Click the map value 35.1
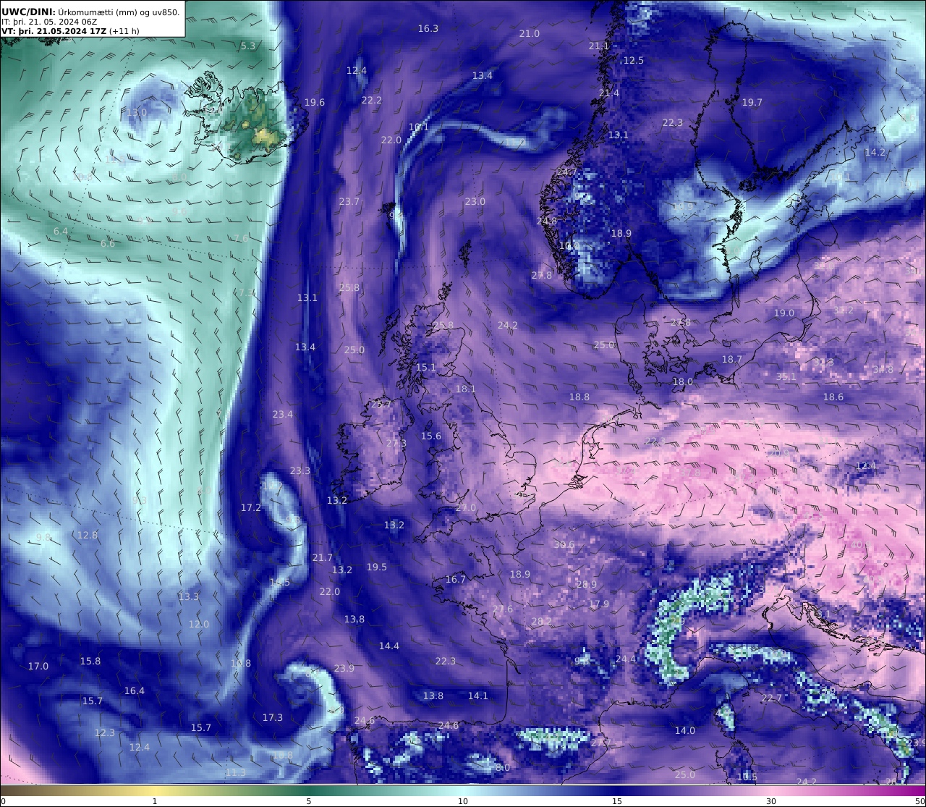Image resolution: width=926 pixels, height=807 pixels. [786, 377]
